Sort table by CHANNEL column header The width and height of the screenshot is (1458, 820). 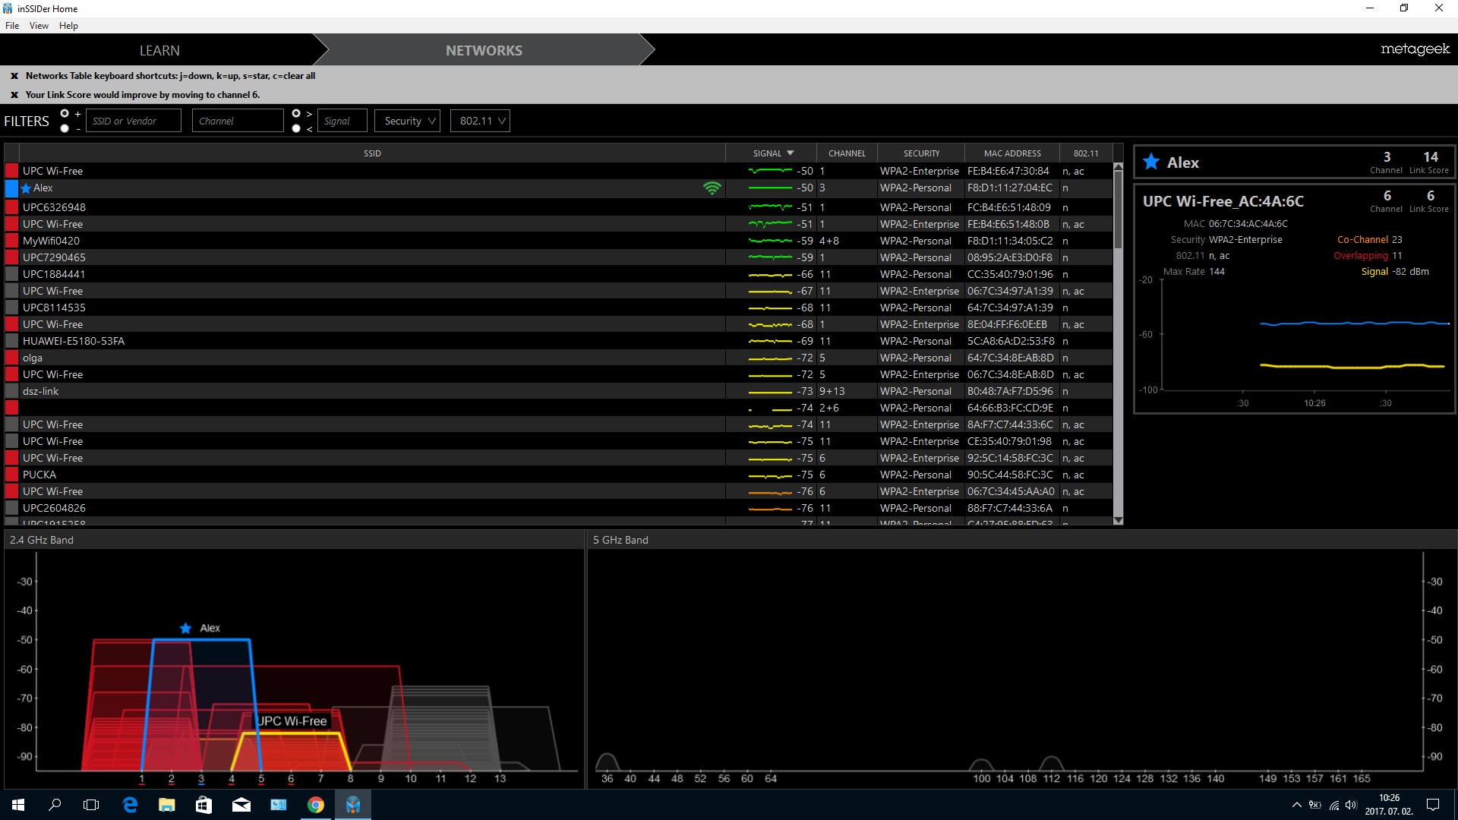847,153
